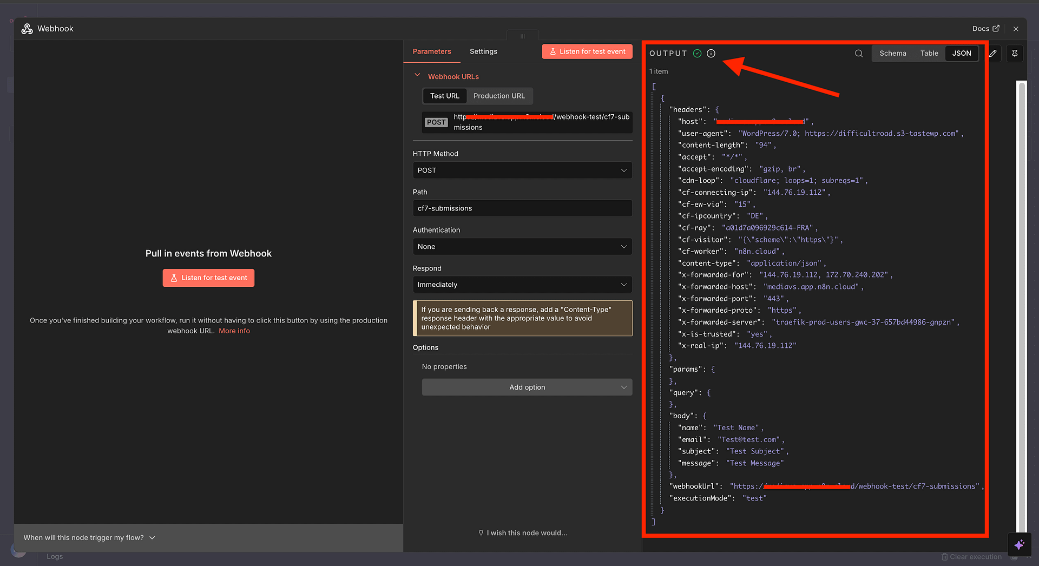The height and width of the screenshot is (566, 1039).
Task: Click the output panel scrollbar
Action: 1022,306
